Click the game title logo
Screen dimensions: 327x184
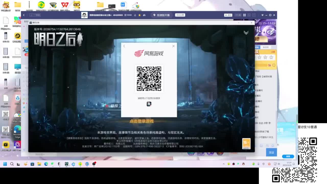click(x=59, y=40)
